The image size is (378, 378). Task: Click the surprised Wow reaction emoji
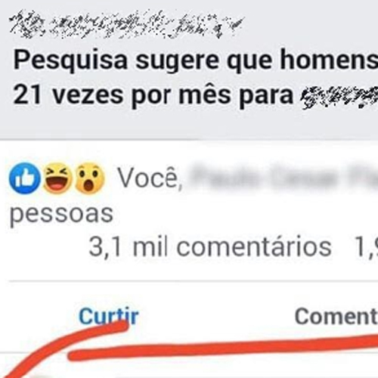click(x=89, y=178)
